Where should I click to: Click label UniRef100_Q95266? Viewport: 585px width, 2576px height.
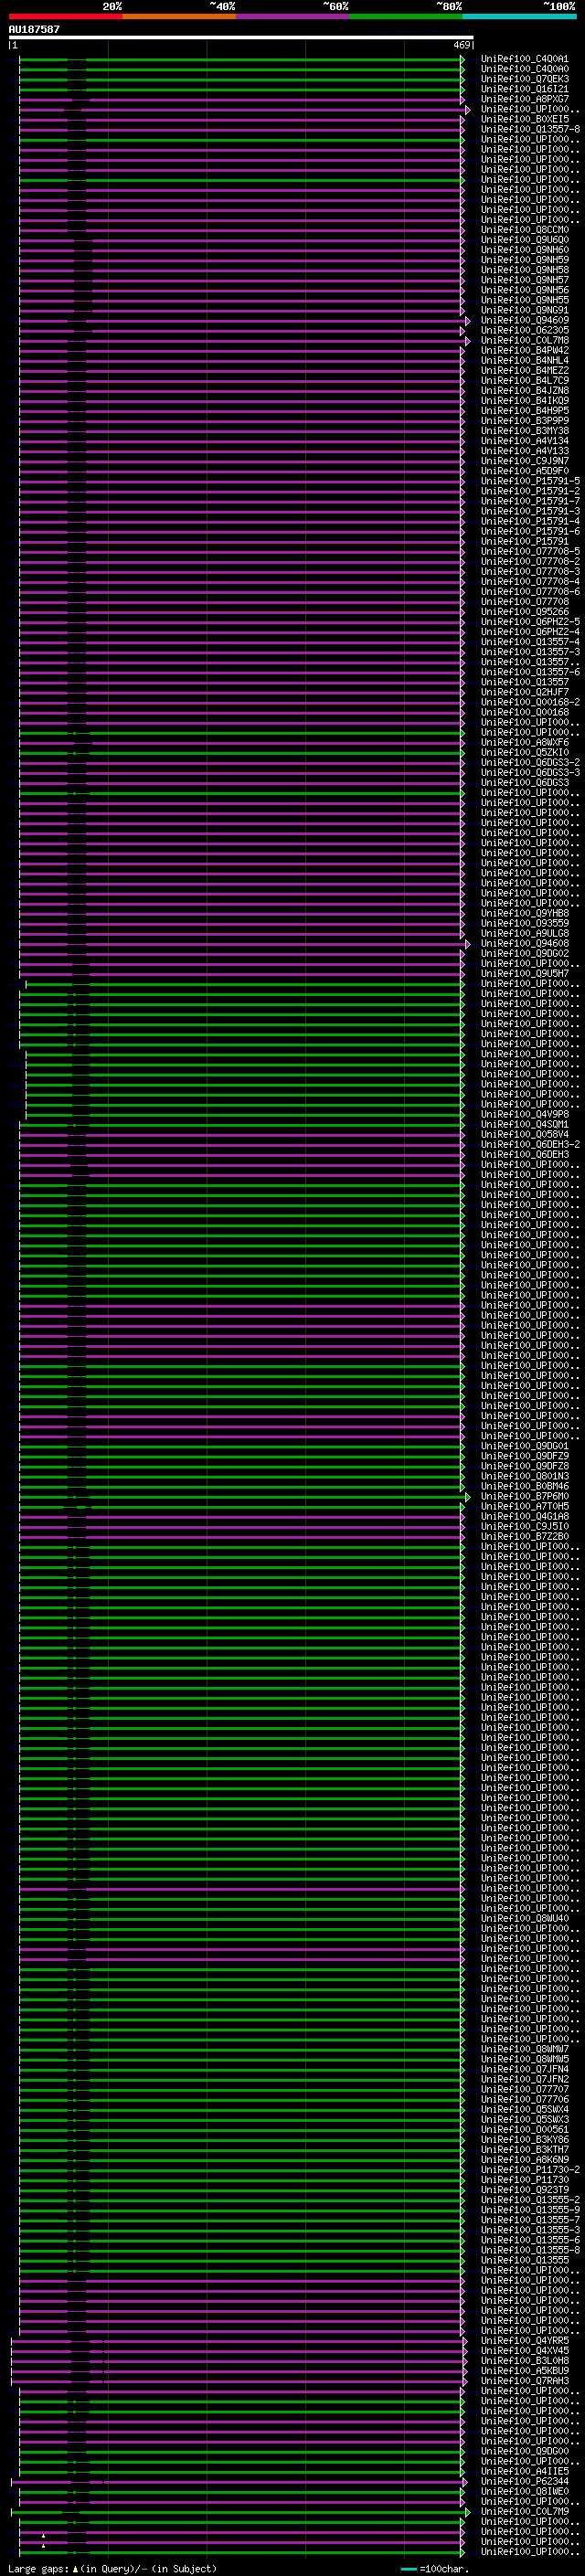525,612
